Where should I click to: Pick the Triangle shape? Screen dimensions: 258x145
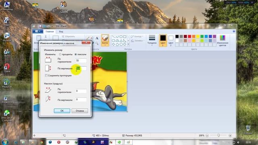coord(121,40)
